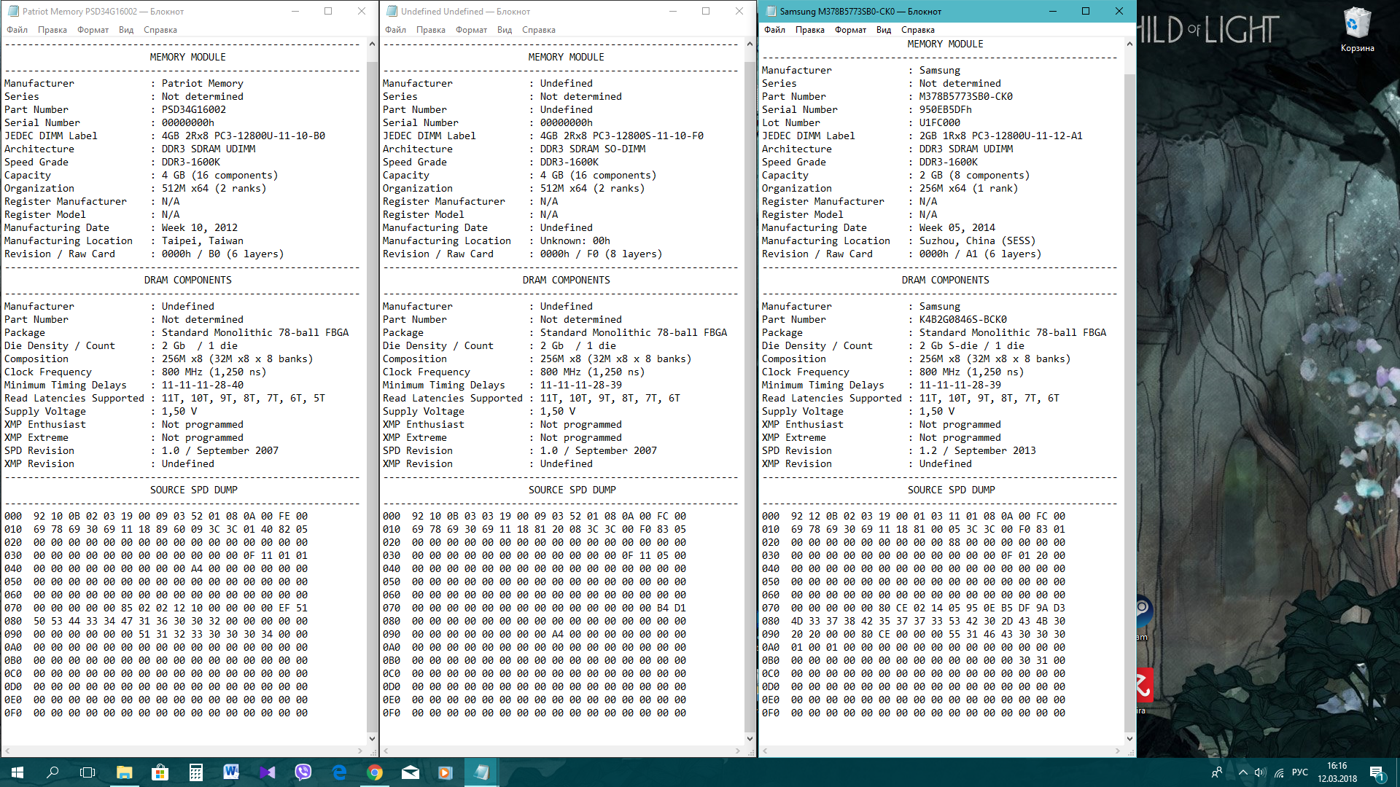The height and width of the screenshot is (787, 1400).
Task: Click scroll down arrow in Samsung window
Action: click(1129, 738)
